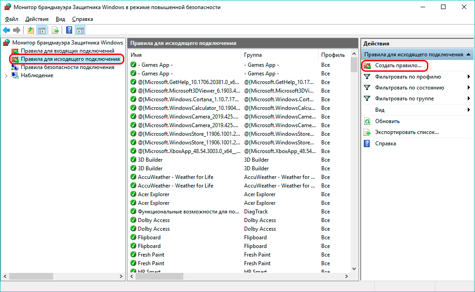Click the green check icon of @{Microsoft.XboxApp rule

click(133, 151)
